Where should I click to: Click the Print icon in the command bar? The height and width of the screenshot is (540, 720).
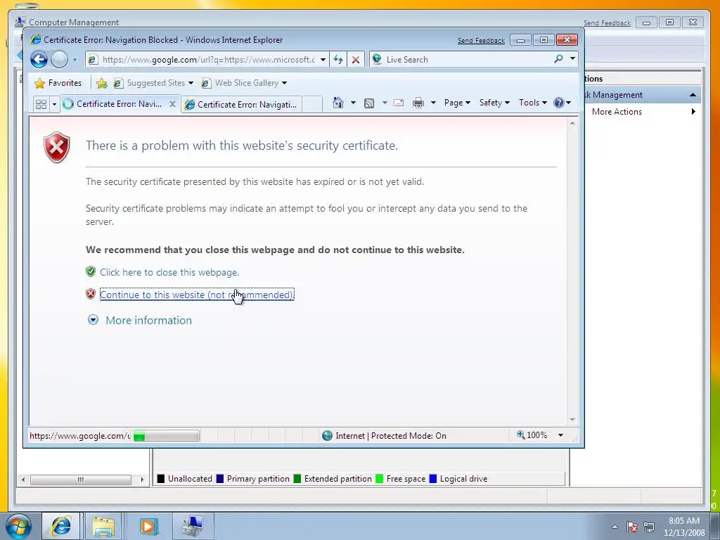(x=418, y=103)
